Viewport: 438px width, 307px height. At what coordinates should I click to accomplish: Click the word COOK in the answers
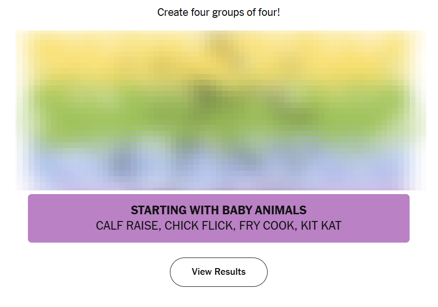tap(278, 226)
